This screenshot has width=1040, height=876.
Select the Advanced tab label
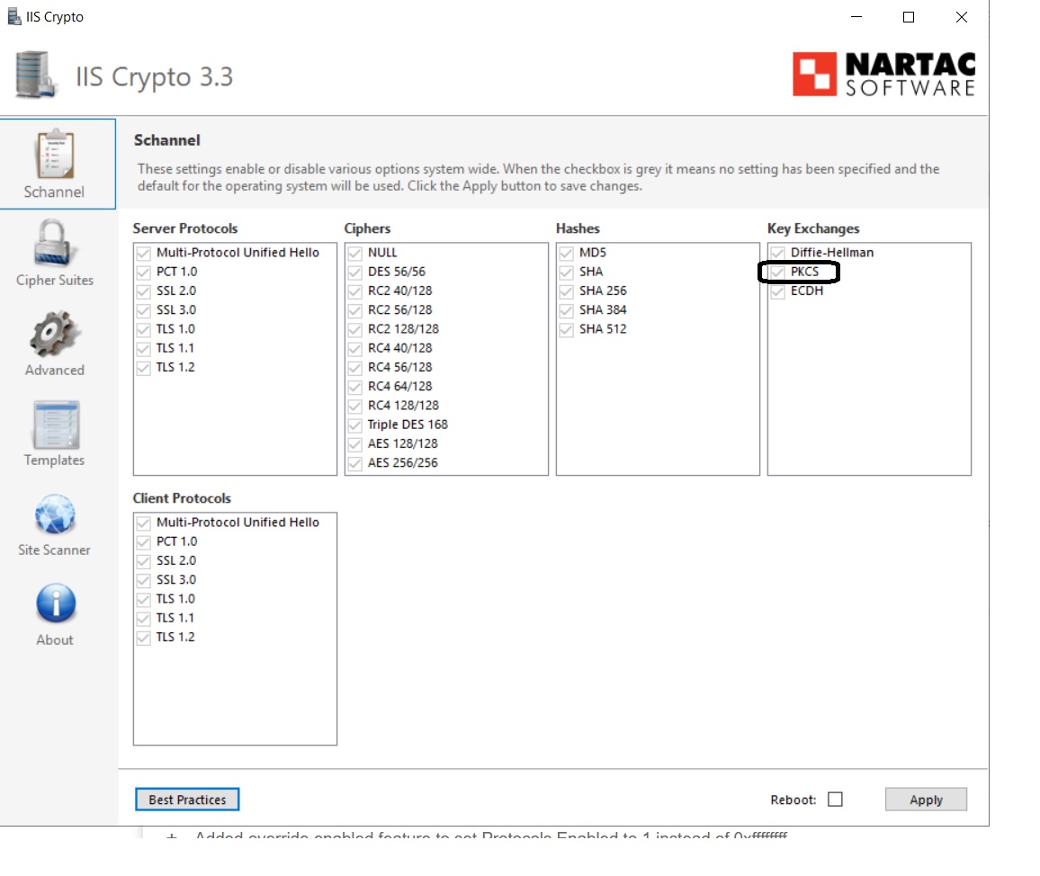(55, 370)
